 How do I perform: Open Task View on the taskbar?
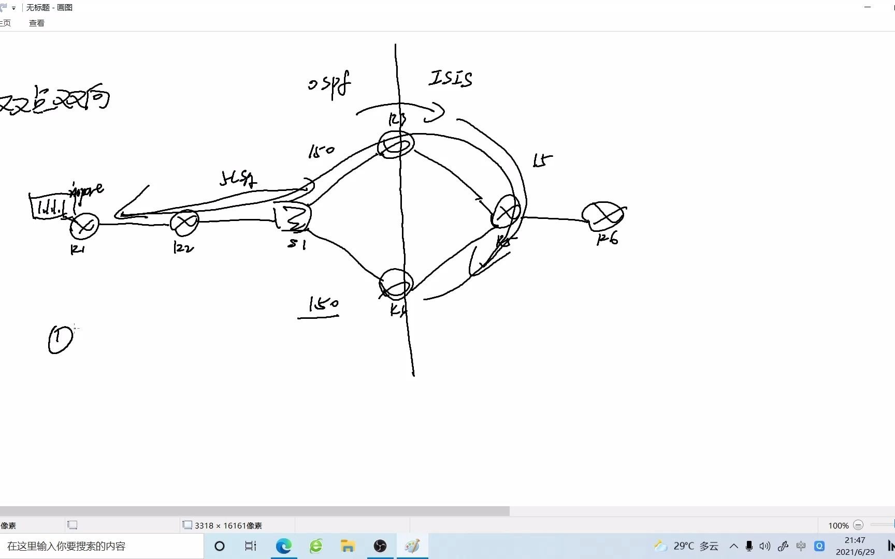(251, 546)
